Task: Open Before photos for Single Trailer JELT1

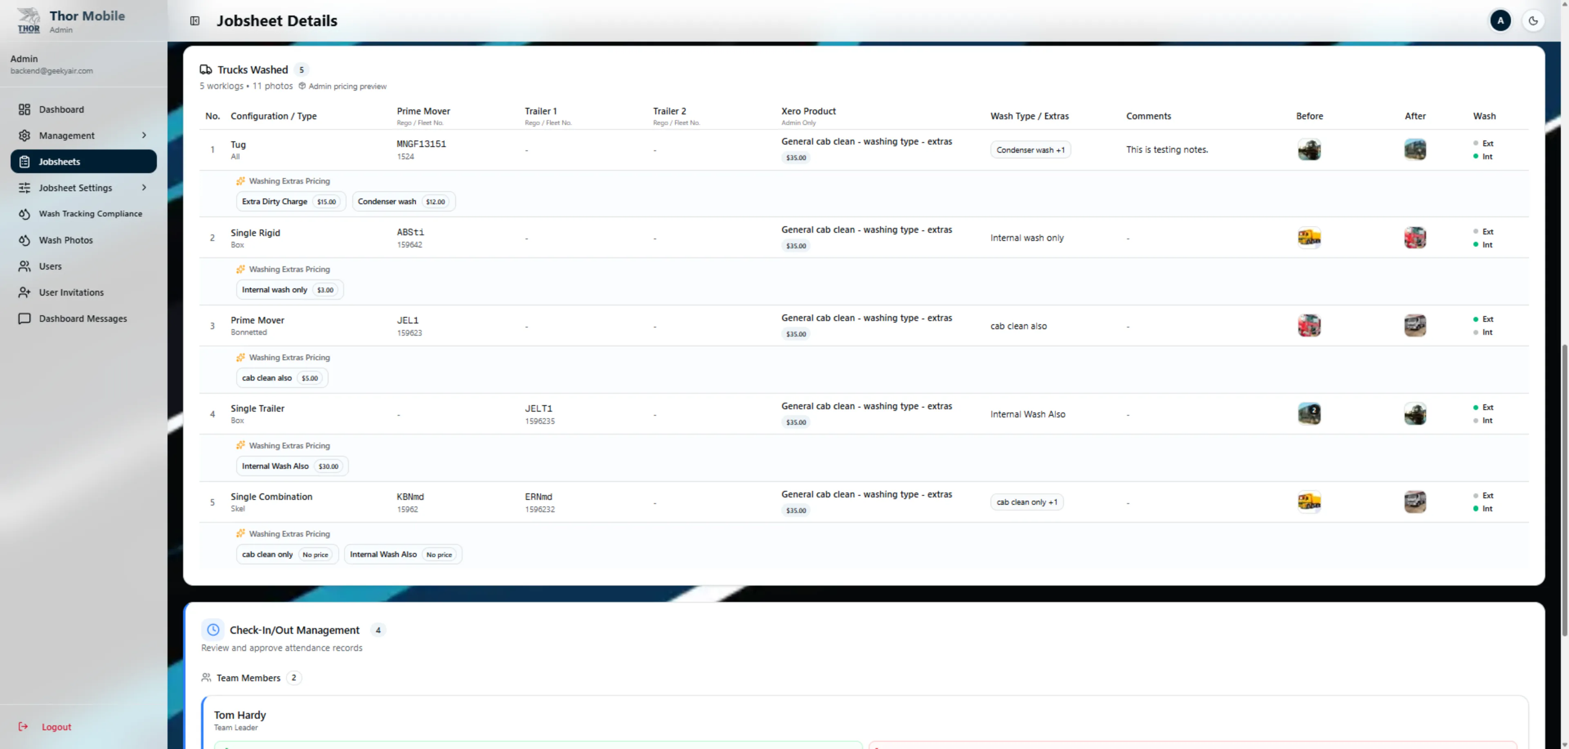Action: [1310, 414]
